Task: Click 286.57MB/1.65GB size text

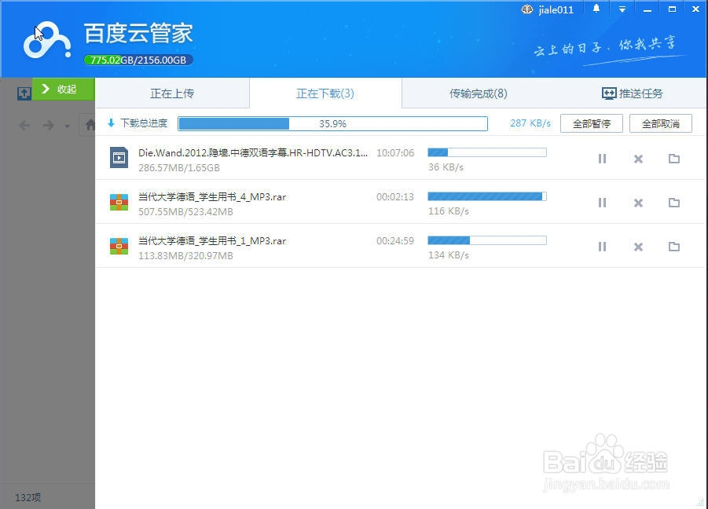Action: click(x=179, y=167)
